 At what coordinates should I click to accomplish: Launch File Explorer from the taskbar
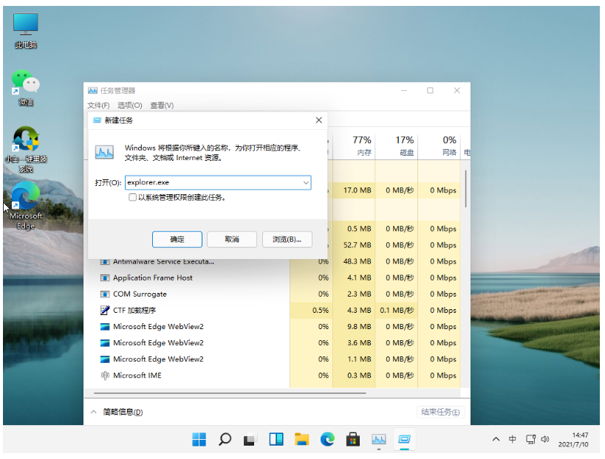tap(301, 440)
